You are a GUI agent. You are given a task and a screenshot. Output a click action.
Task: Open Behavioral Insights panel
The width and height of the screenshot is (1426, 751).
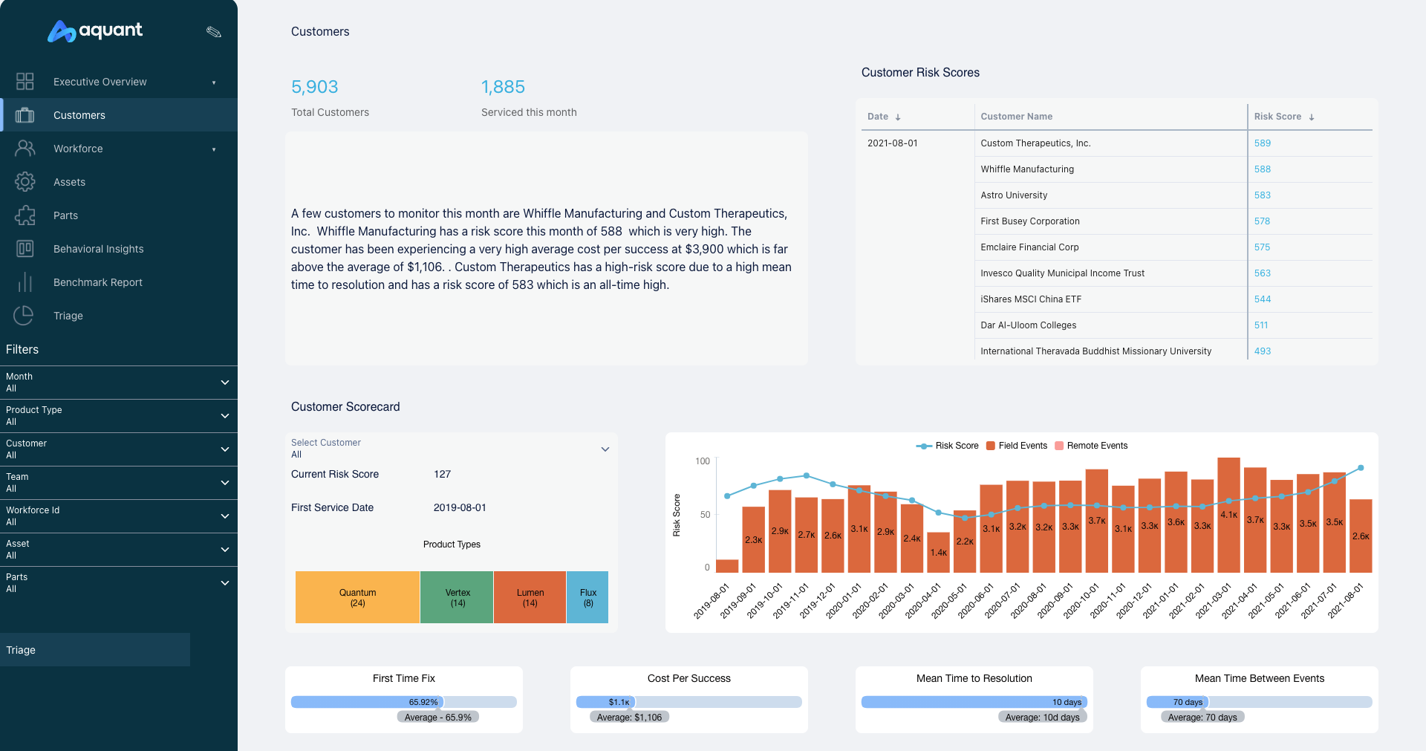(98, 249)
